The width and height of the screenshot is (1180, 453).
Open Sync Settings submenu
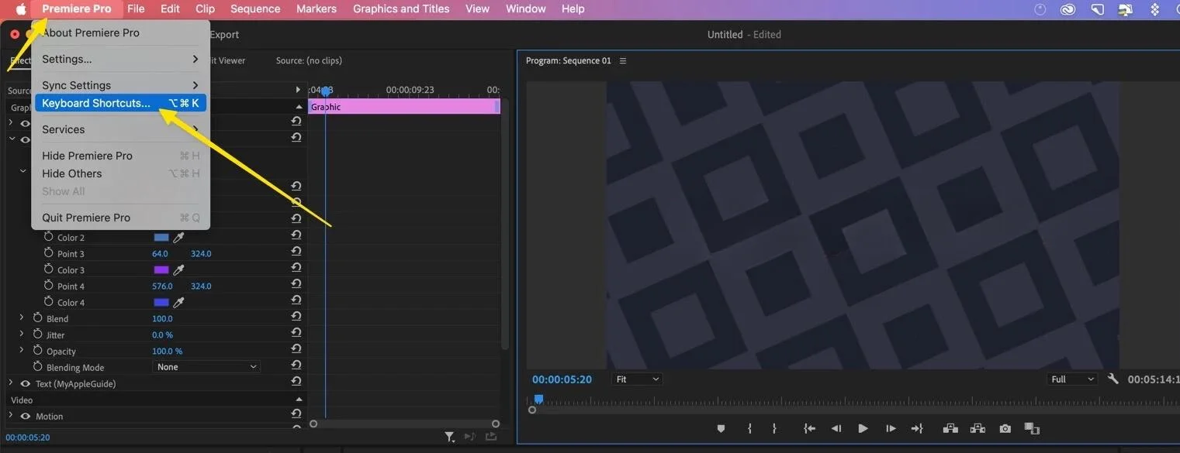pos(120,85)
